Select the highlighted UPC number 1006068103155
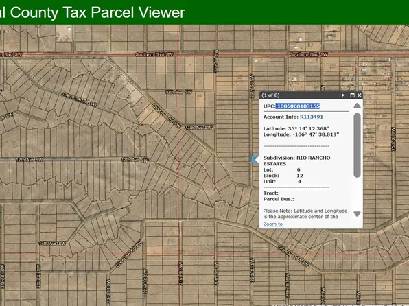409x306 pixels. pyautogui.click(x=298, y=106)
